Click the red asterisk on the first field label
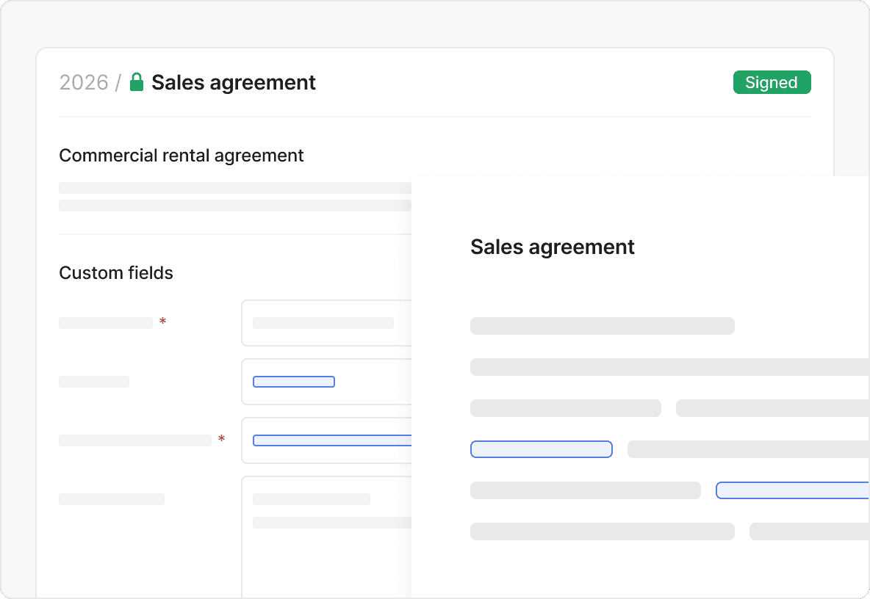The image size is (870, 599). [x=162, y=322]
